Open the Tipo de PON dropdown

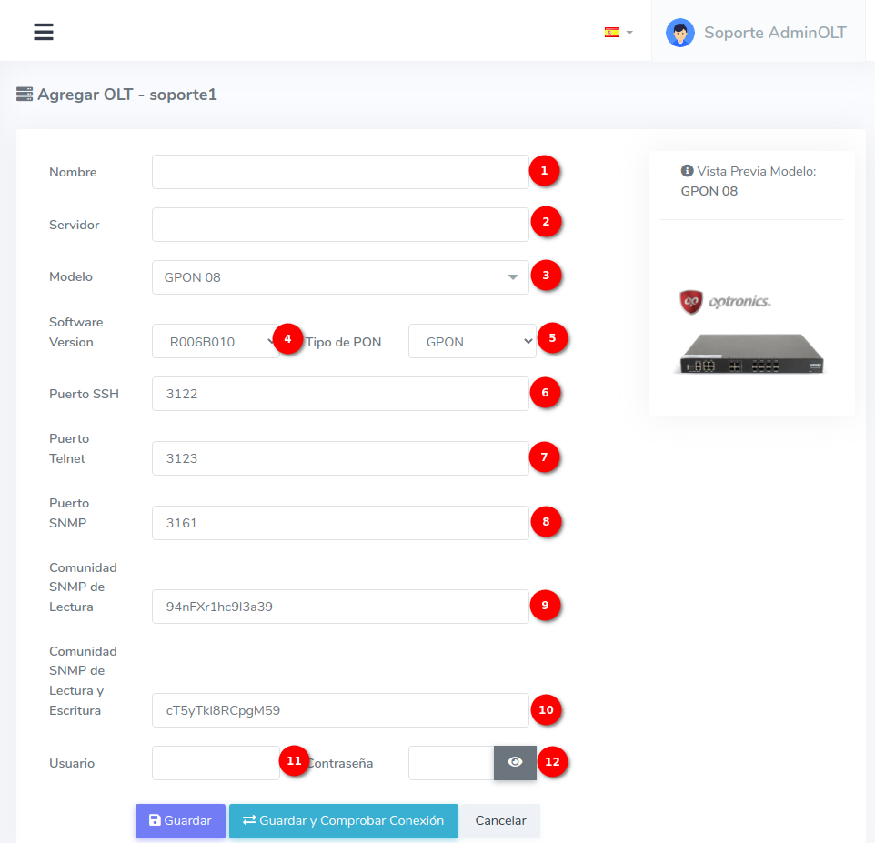click(x=472, y=342)
